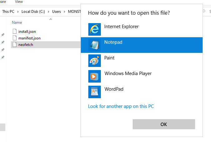
Task: Go to Local Disk (C:) breadcrumb
Action: click(33, 12)
